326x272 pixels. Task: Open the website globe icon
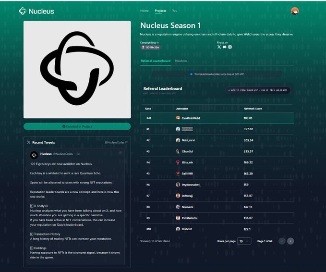[x=230, y=47]
